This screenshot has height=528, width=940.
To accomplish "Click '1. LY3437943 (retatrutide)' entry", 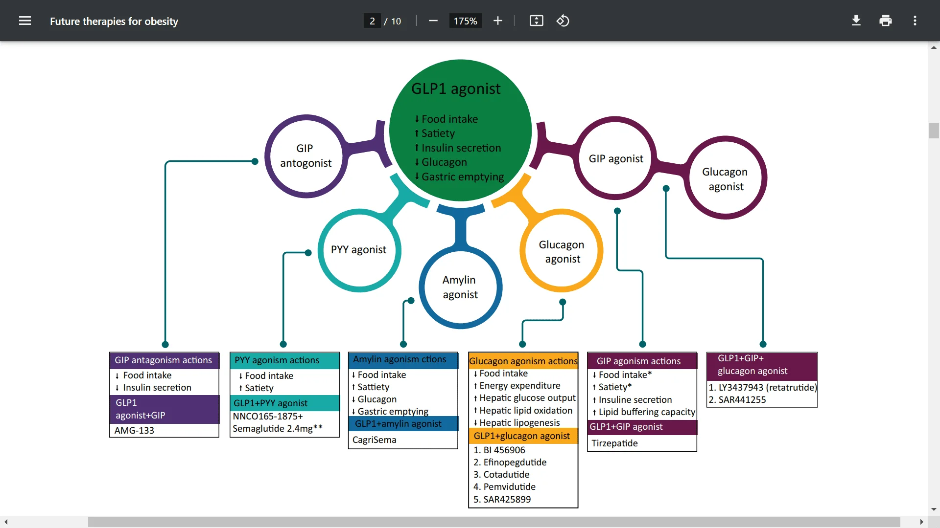I will [763, 388].
